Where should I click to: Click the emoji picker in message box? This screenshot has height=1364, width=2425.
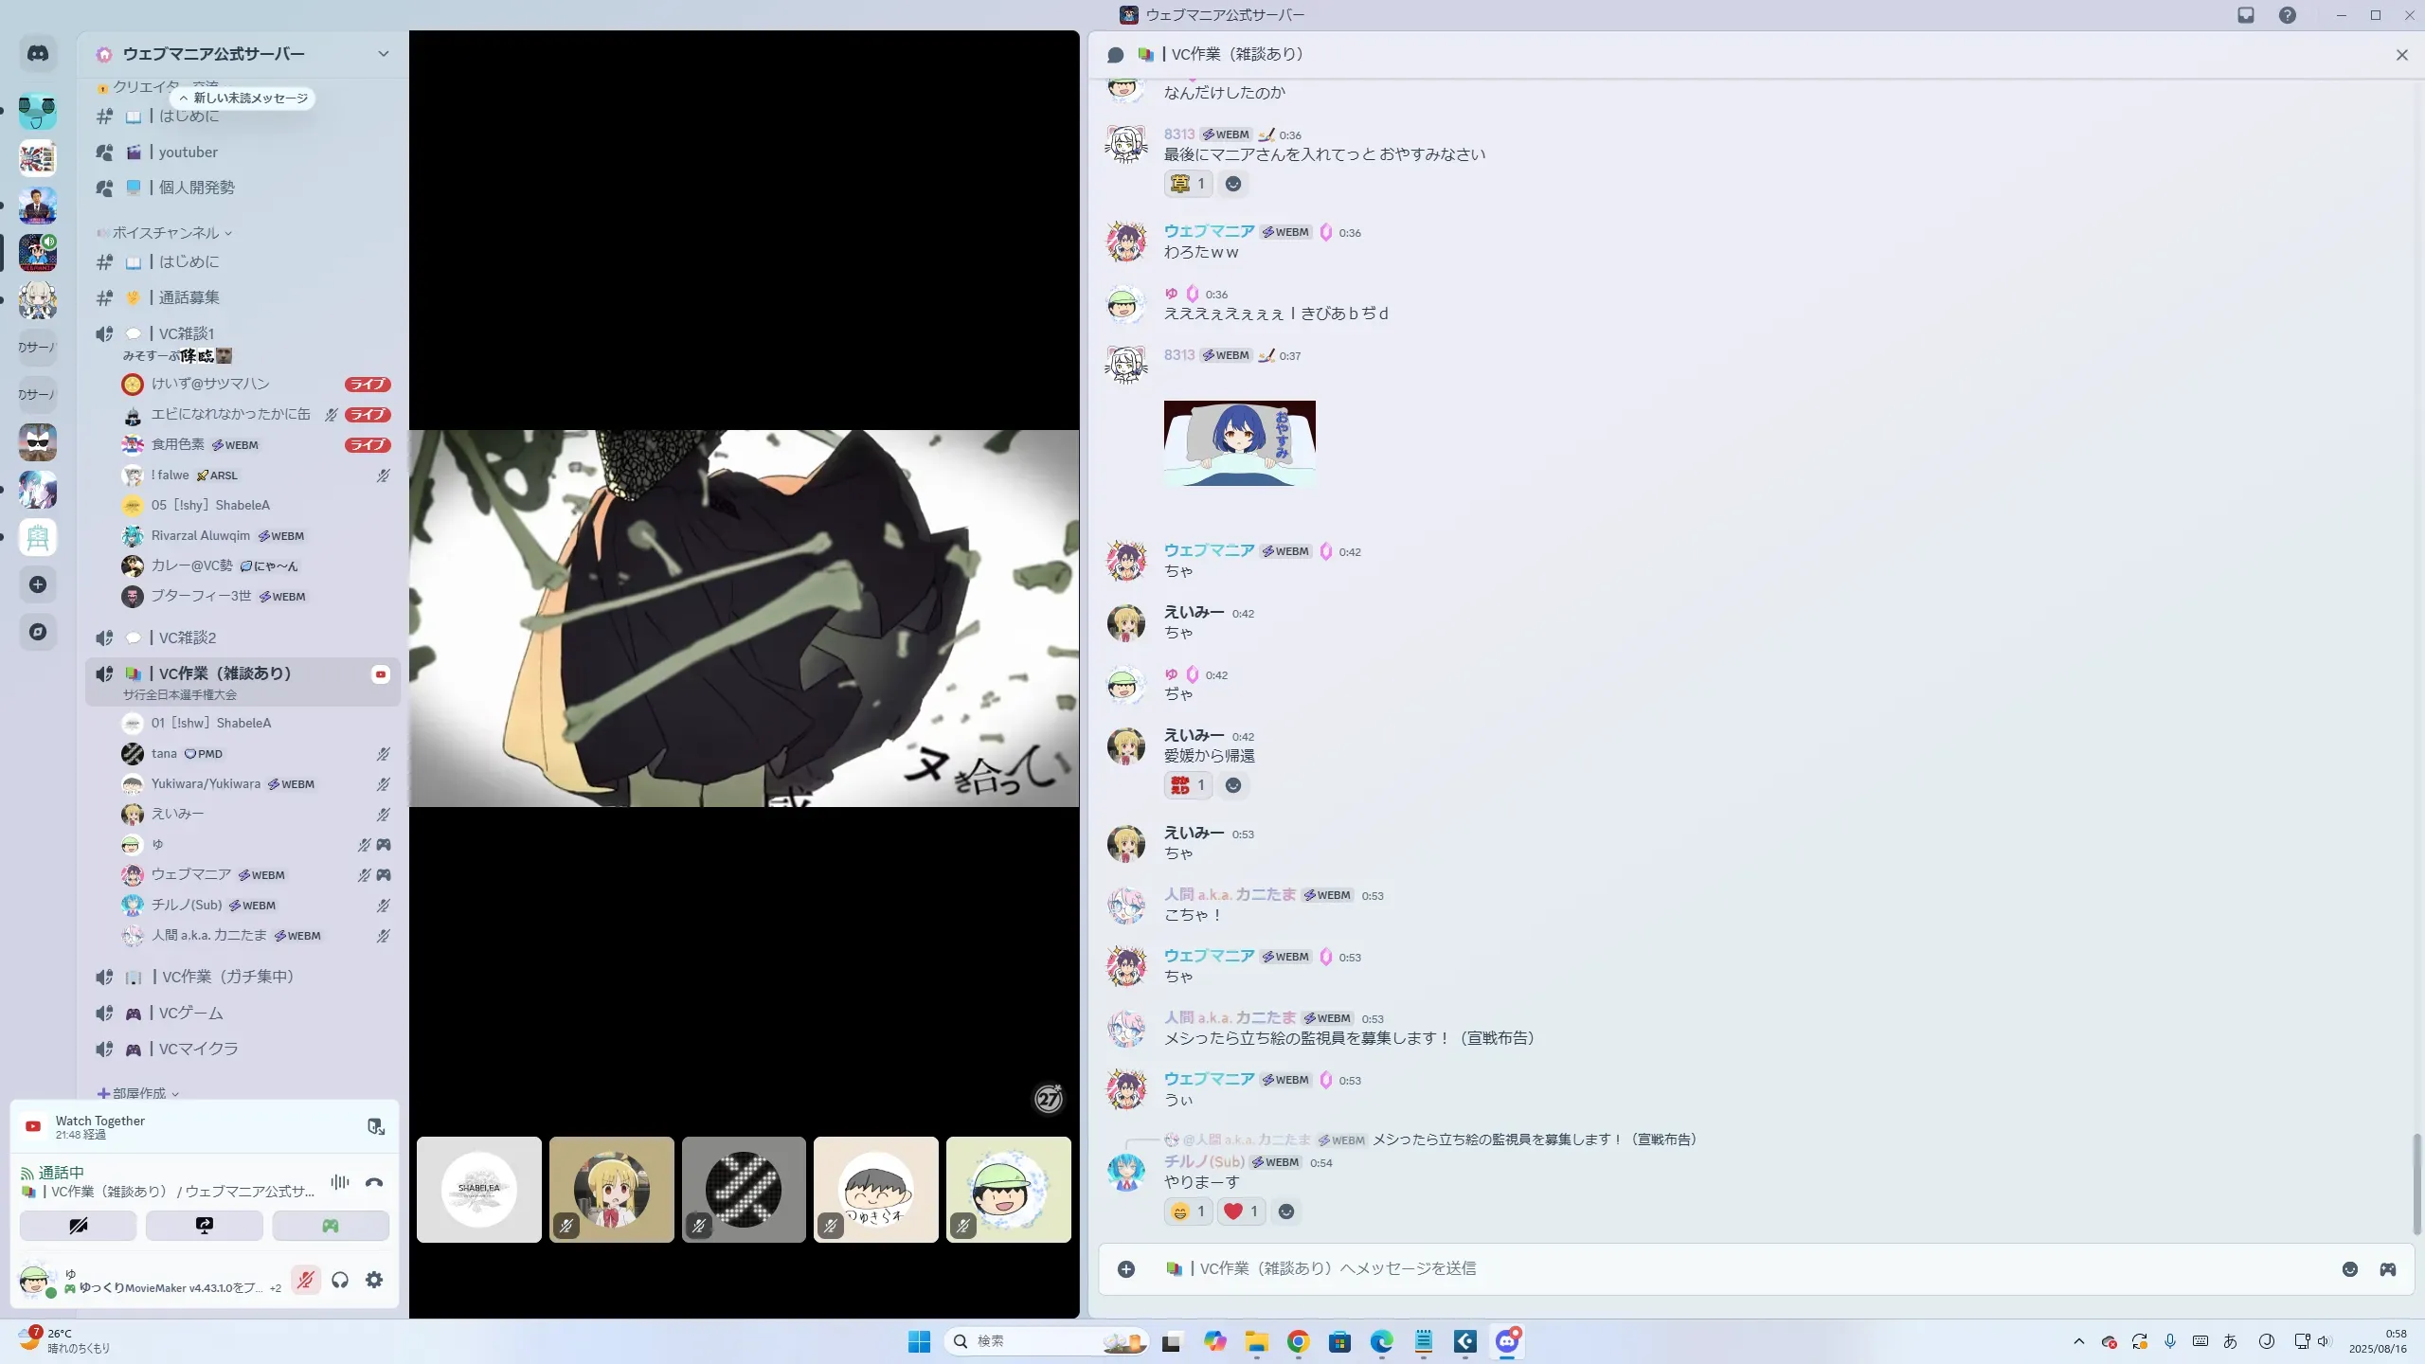click(2349, 1269)
